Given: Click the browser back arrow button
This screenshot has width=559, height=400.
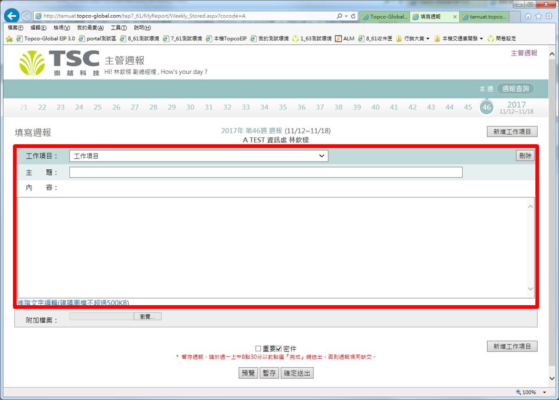Looking at the screenshot, I should click(12, 16).
